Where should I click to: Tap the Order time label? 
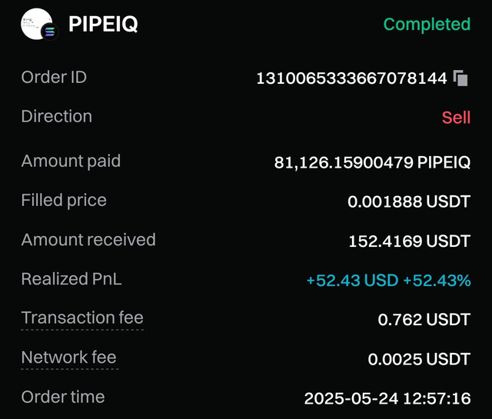[63, 397]
